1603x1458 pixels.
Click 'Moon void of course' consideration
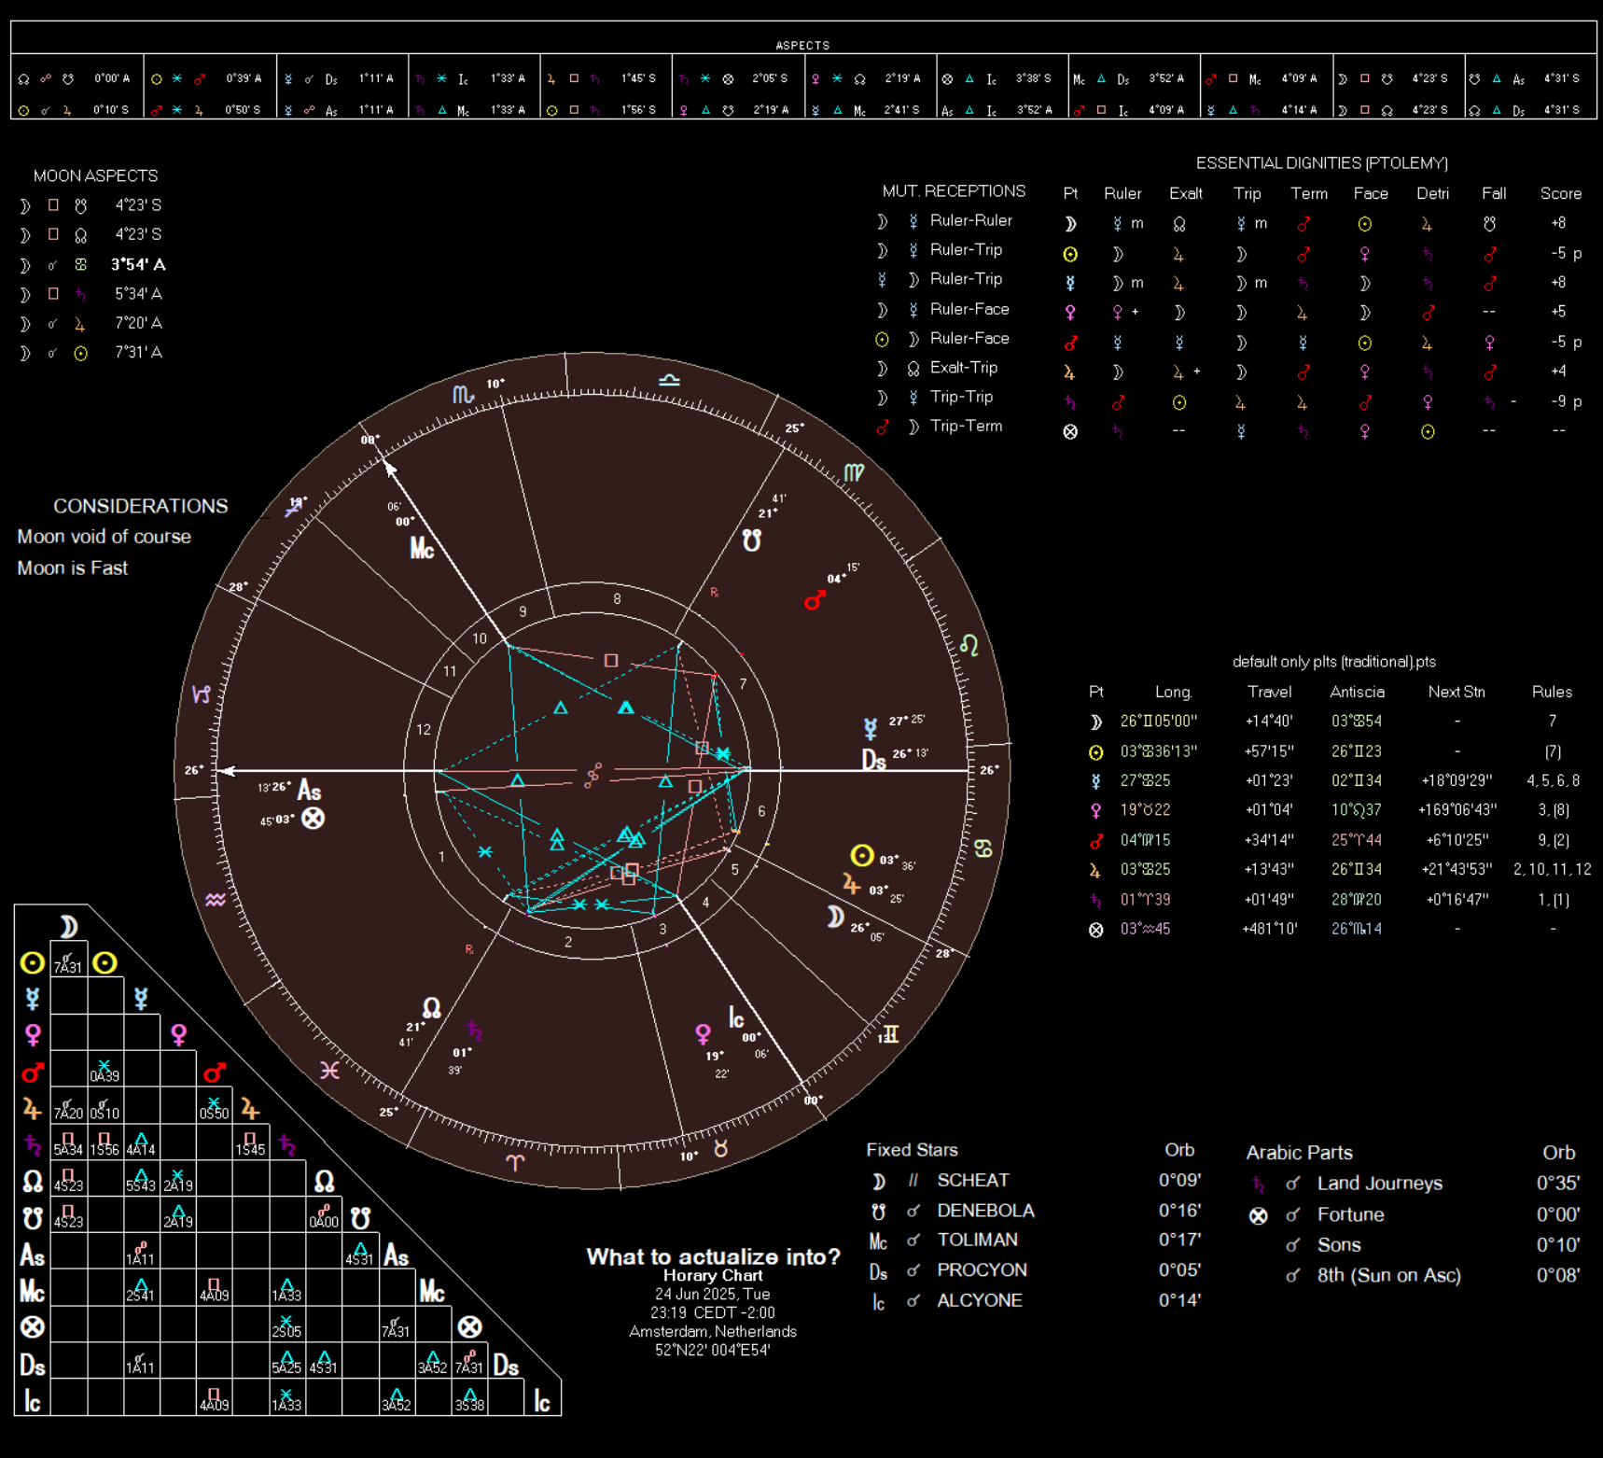[105, 537]
